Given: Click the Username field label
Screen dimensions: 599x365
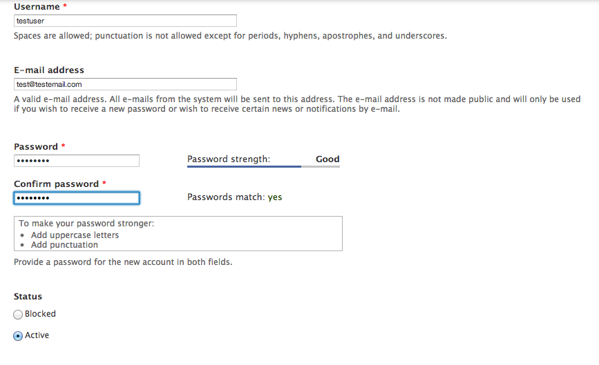Looking at the screenshot, I should point(37,6).
